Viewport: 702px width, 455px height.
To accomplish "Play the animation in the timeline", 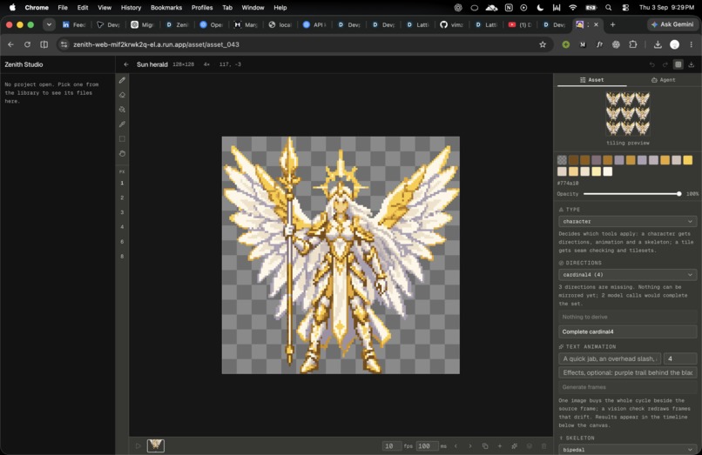I will (x=138, y=446).
